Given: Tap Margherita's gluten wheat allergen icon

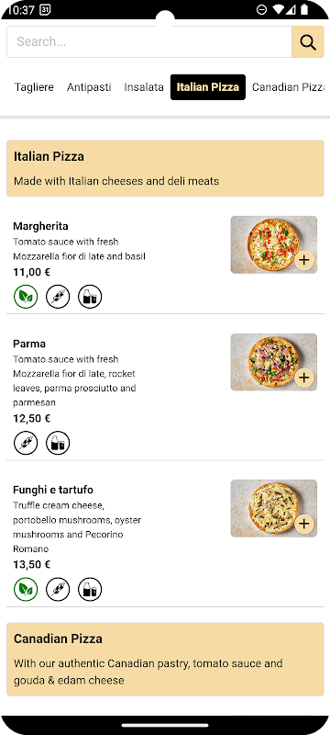Looking at the screenshot, I should pyautogui.click(x=58, y=297).
